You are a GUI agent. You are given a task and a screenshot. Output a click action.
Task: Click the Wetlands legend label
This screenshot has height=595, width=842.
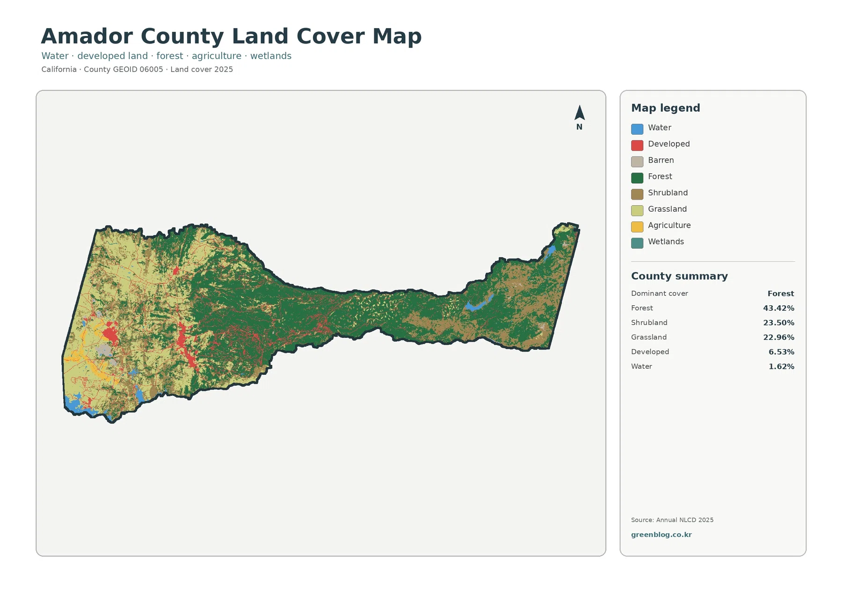666,242
